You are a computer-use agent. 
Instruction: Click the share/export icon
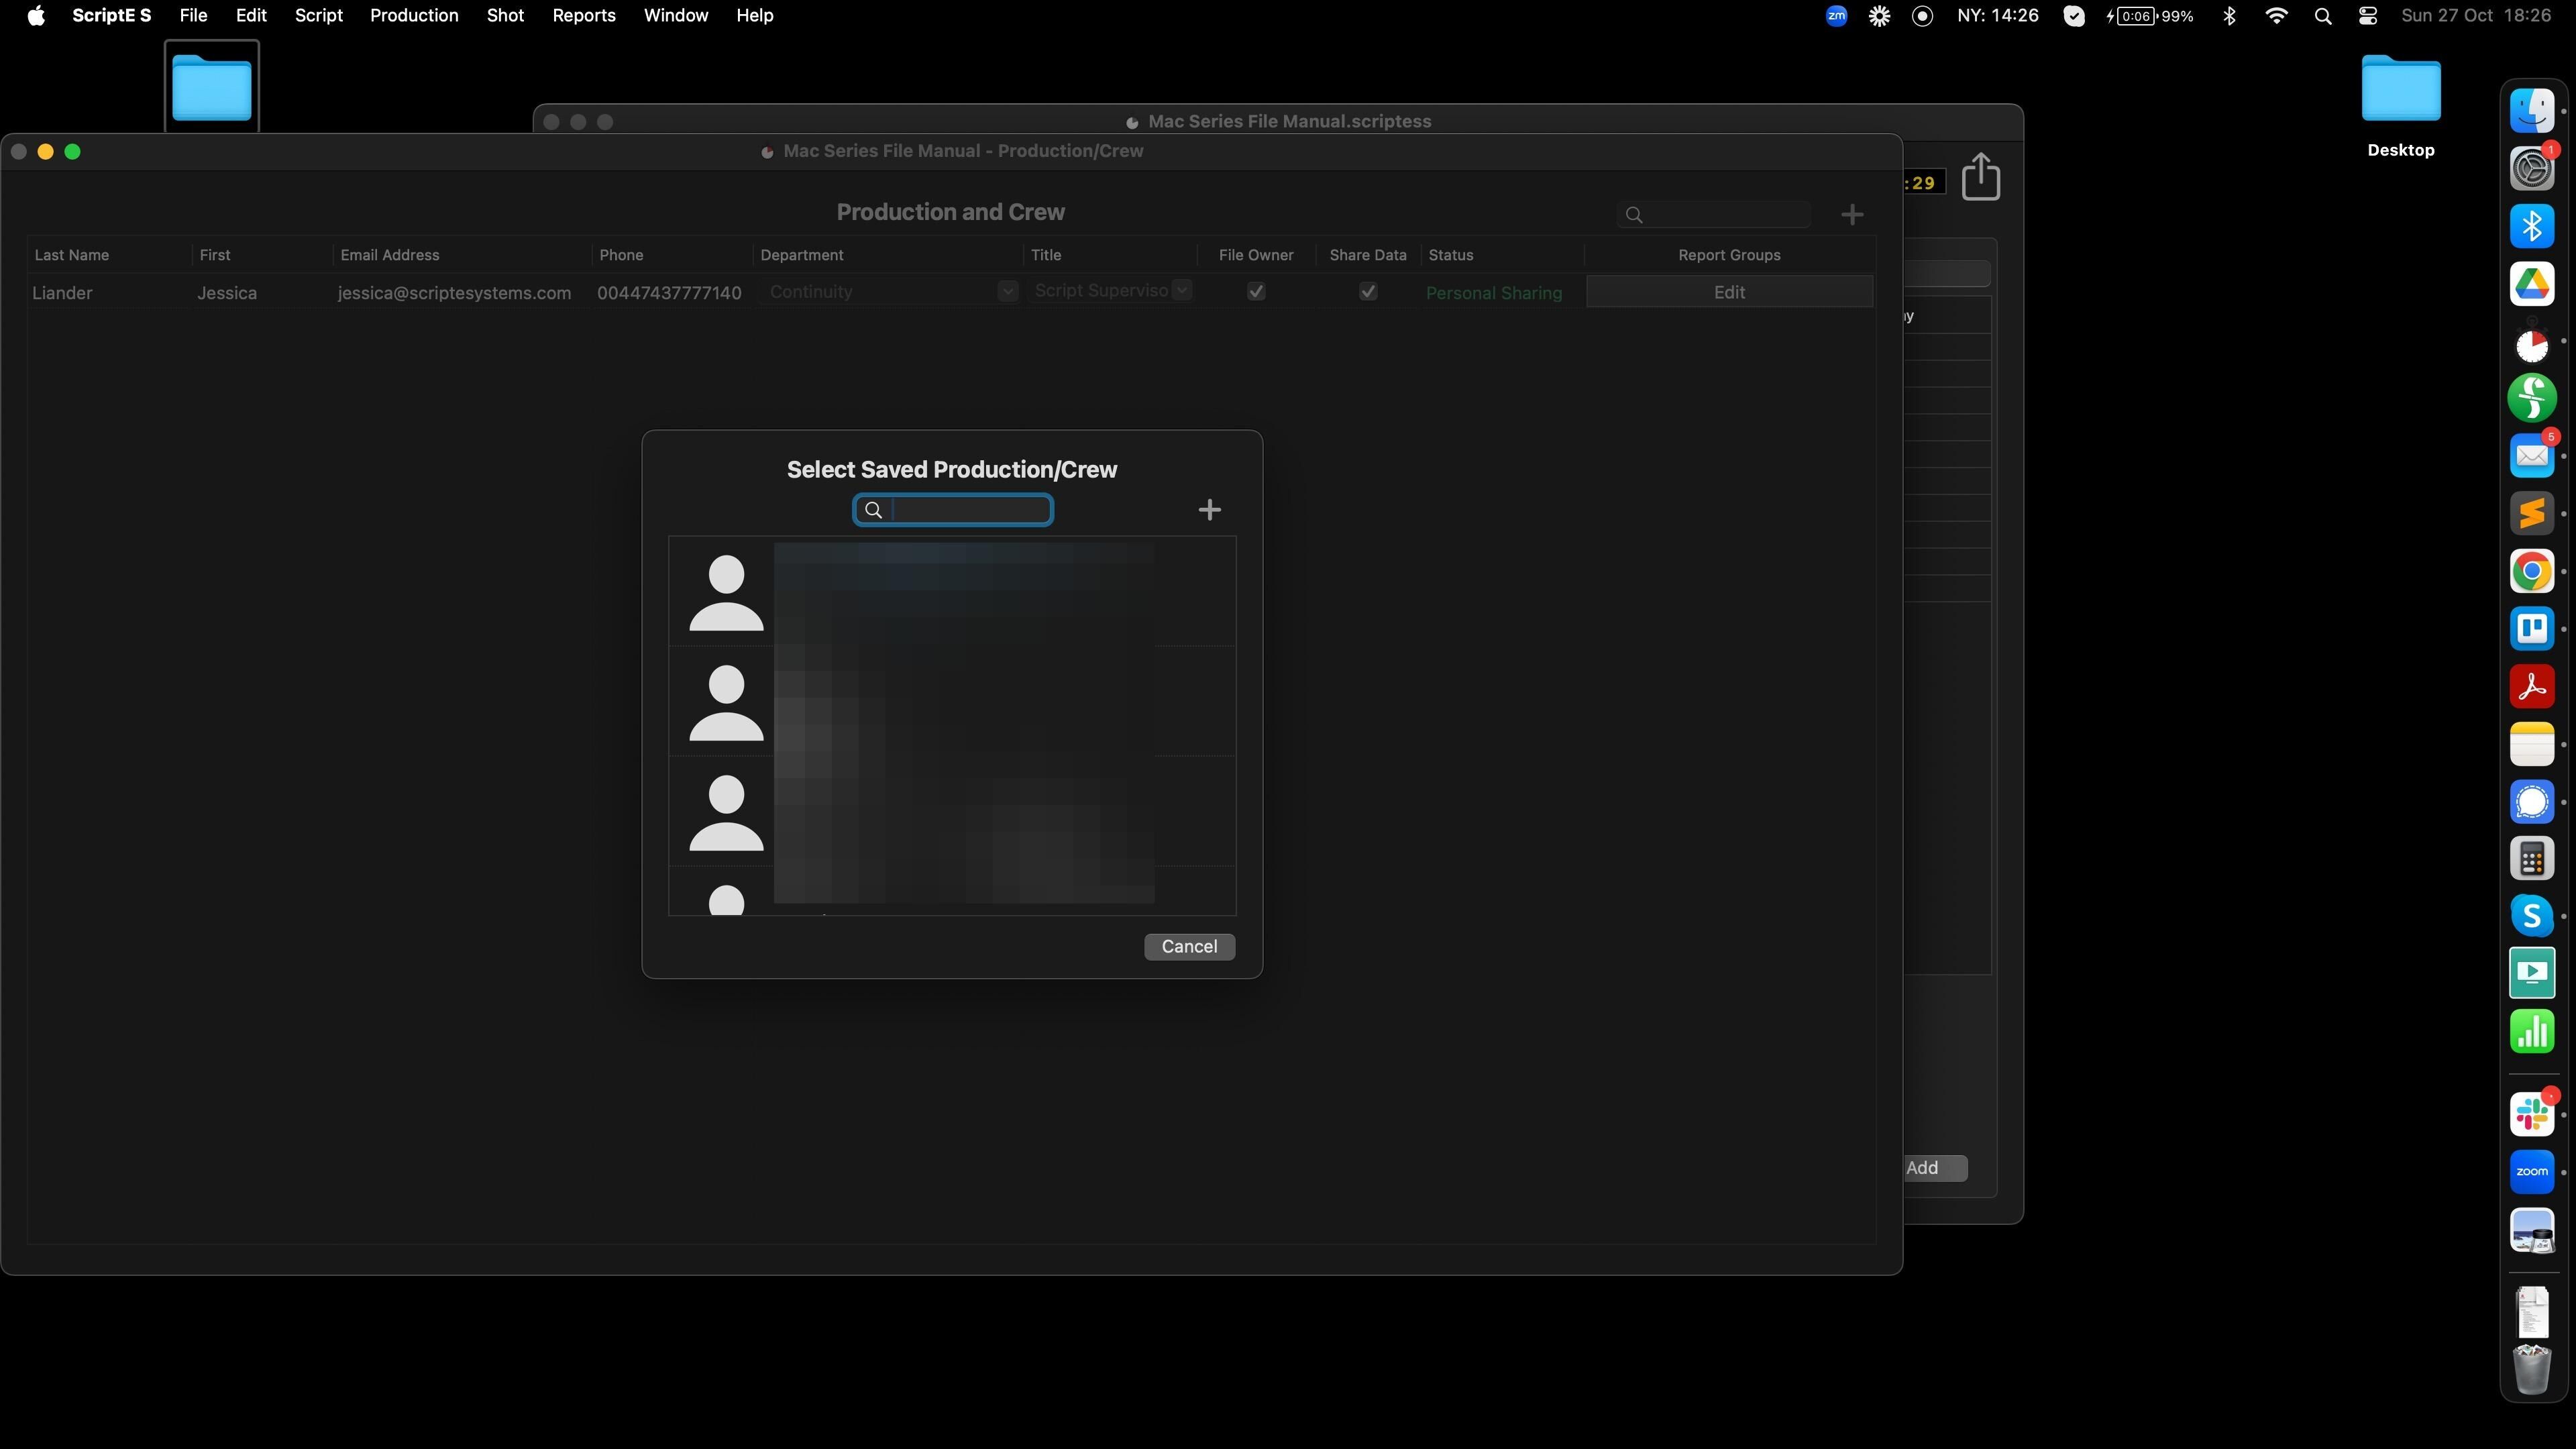pos(1980,177)
